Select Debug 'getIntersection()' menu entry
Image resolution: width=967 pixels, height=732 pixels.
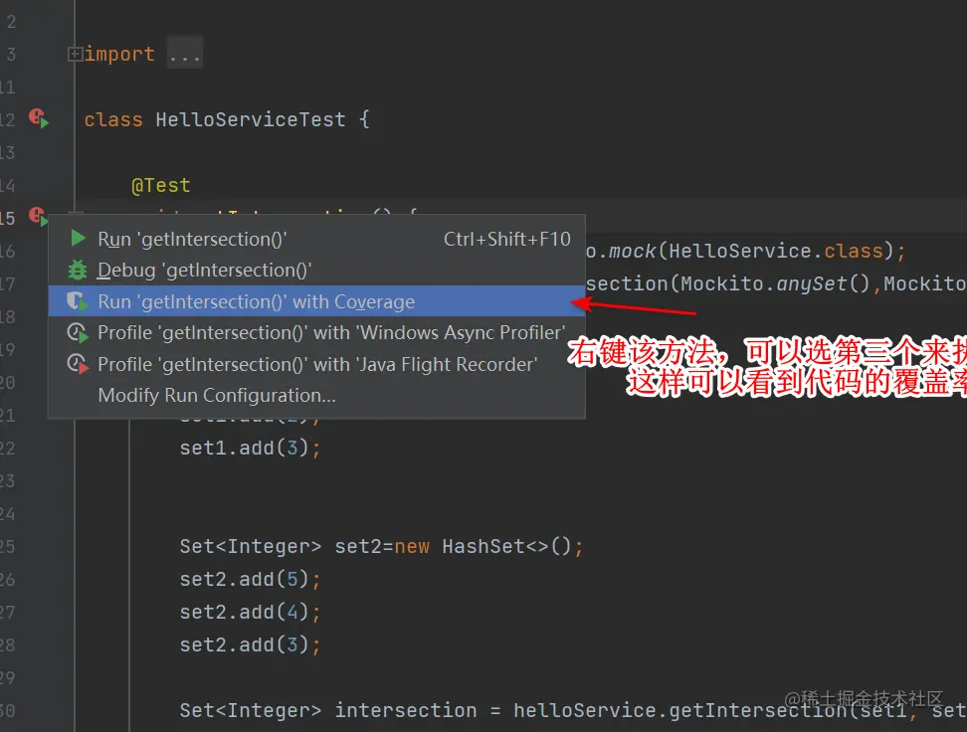316,271
